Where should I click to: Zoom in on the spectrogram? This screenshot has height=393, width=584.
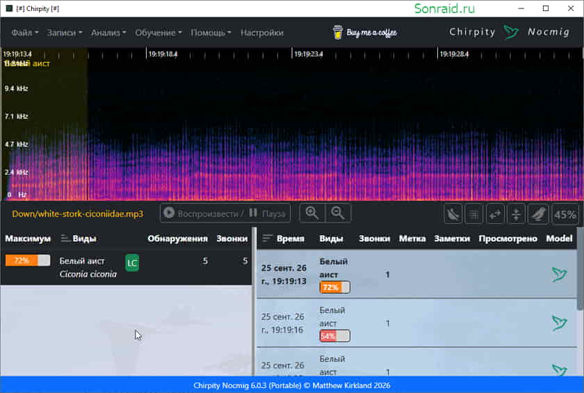tap(312, 214)
